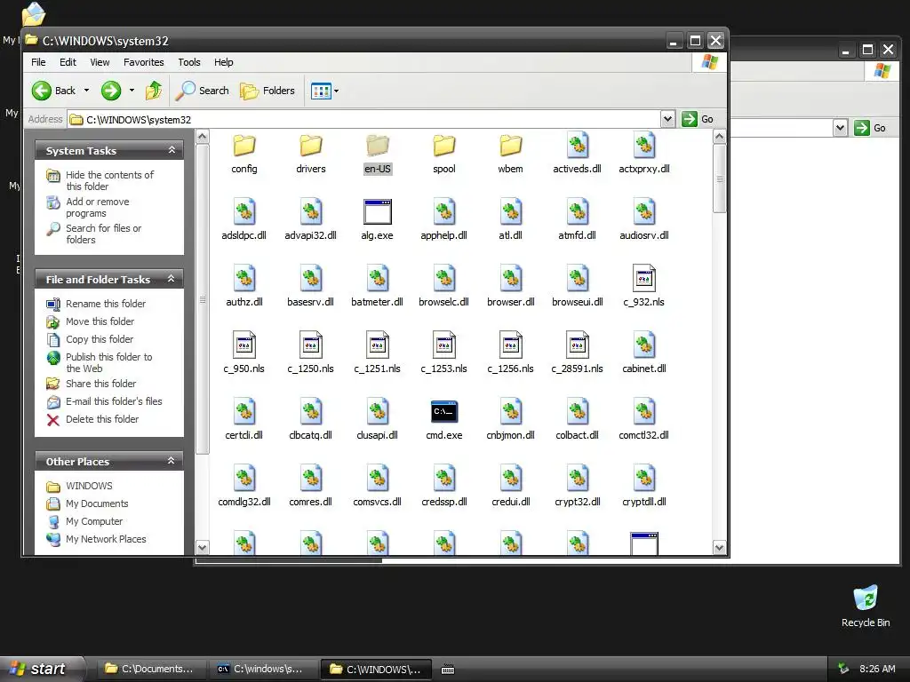The height and width of the screenshot is (682, 910).
Task: Click Add or remove programs link
Action: click(97, 207)
